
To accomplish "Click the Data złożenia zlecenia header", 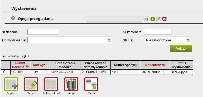I will (x=65, y=65).
